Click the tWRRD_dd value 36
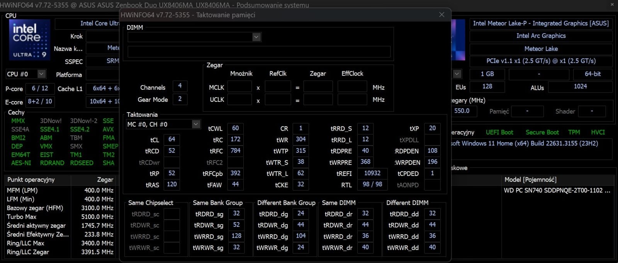This screenshot has width=618, height=263. [432, 236]
